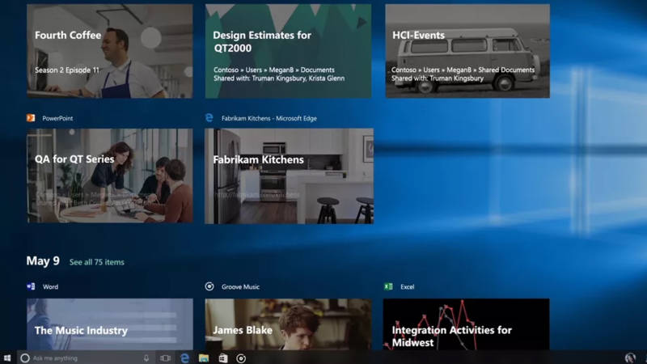Open the Store from the taskbar
The width and height of the screenshot is (647, 364).
click(x=223, y=358)
